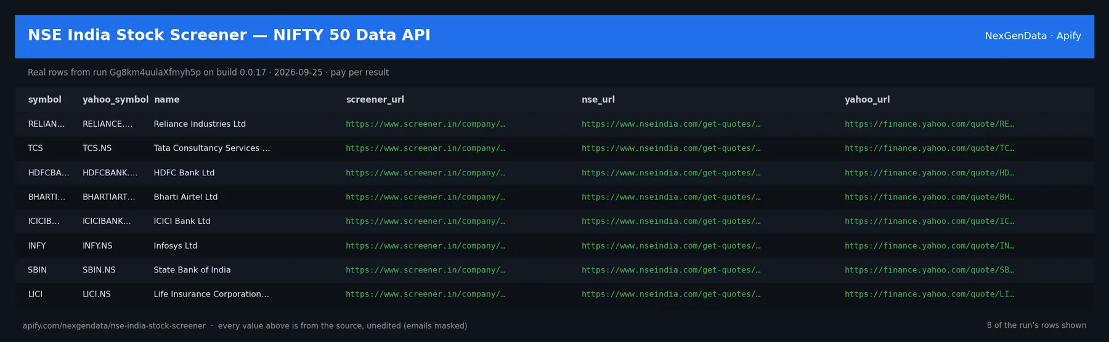Screen dimensions: 1109x342
Task: Open the Reliance Industries screener.in link
Action: (x=425, y=124)
